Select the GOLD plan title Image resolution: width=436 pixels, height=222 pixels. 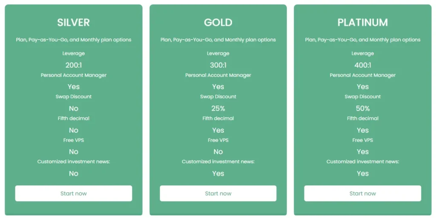point(218,23)
